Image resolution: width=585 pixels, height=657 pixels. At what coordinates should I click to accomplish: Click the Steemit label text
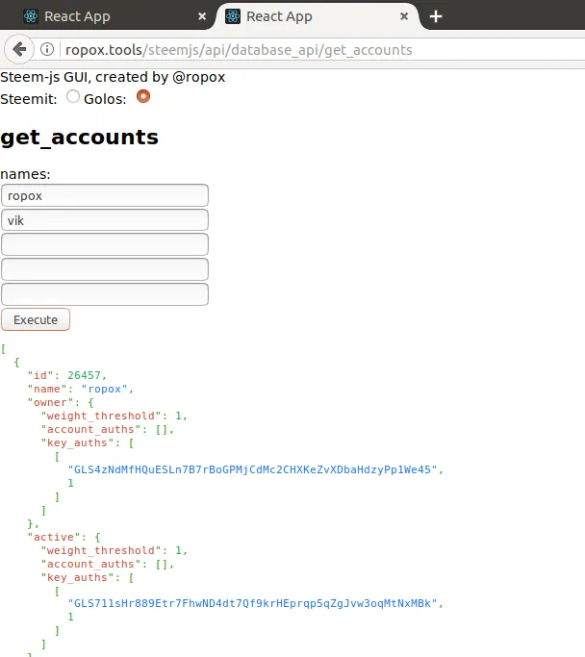[29, 99]
